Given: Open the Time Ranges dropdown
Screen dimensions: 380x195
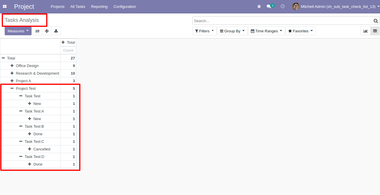Looking at the screenshot, I should [267, 31].
